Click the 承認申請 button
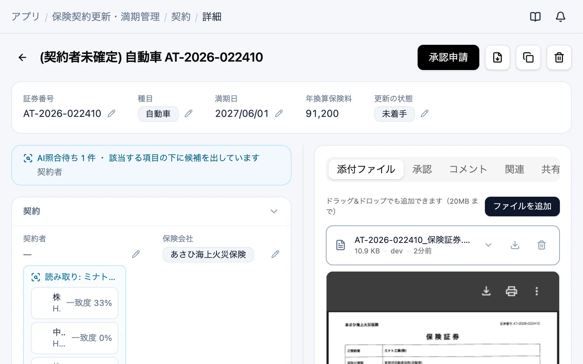 coord(448,57)
